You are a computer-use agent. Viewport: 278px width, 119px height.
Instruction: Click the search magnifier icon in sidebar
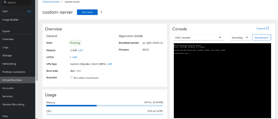pos(5,2)
